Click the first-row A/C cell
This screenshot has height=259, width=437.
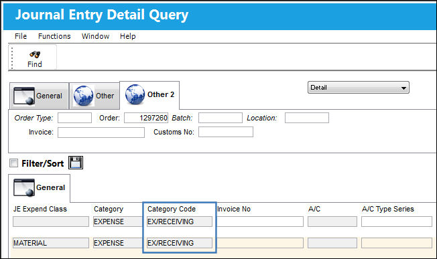coord(332,222)
